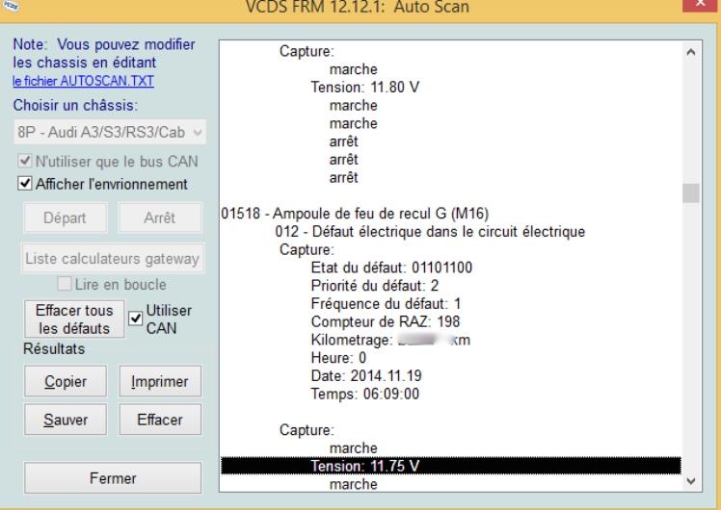721x510 pixels.
Task: Close the Auto Scan window
Action: (x=700, y=5)
